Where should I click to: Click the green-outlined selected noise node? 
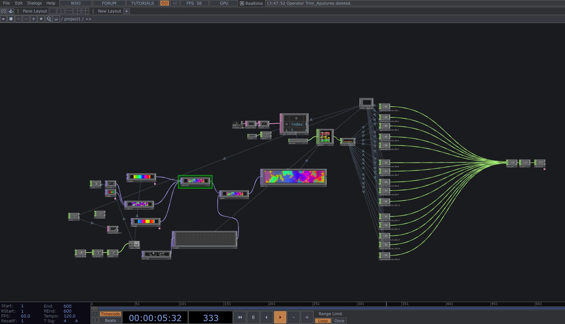click(195, 182)
